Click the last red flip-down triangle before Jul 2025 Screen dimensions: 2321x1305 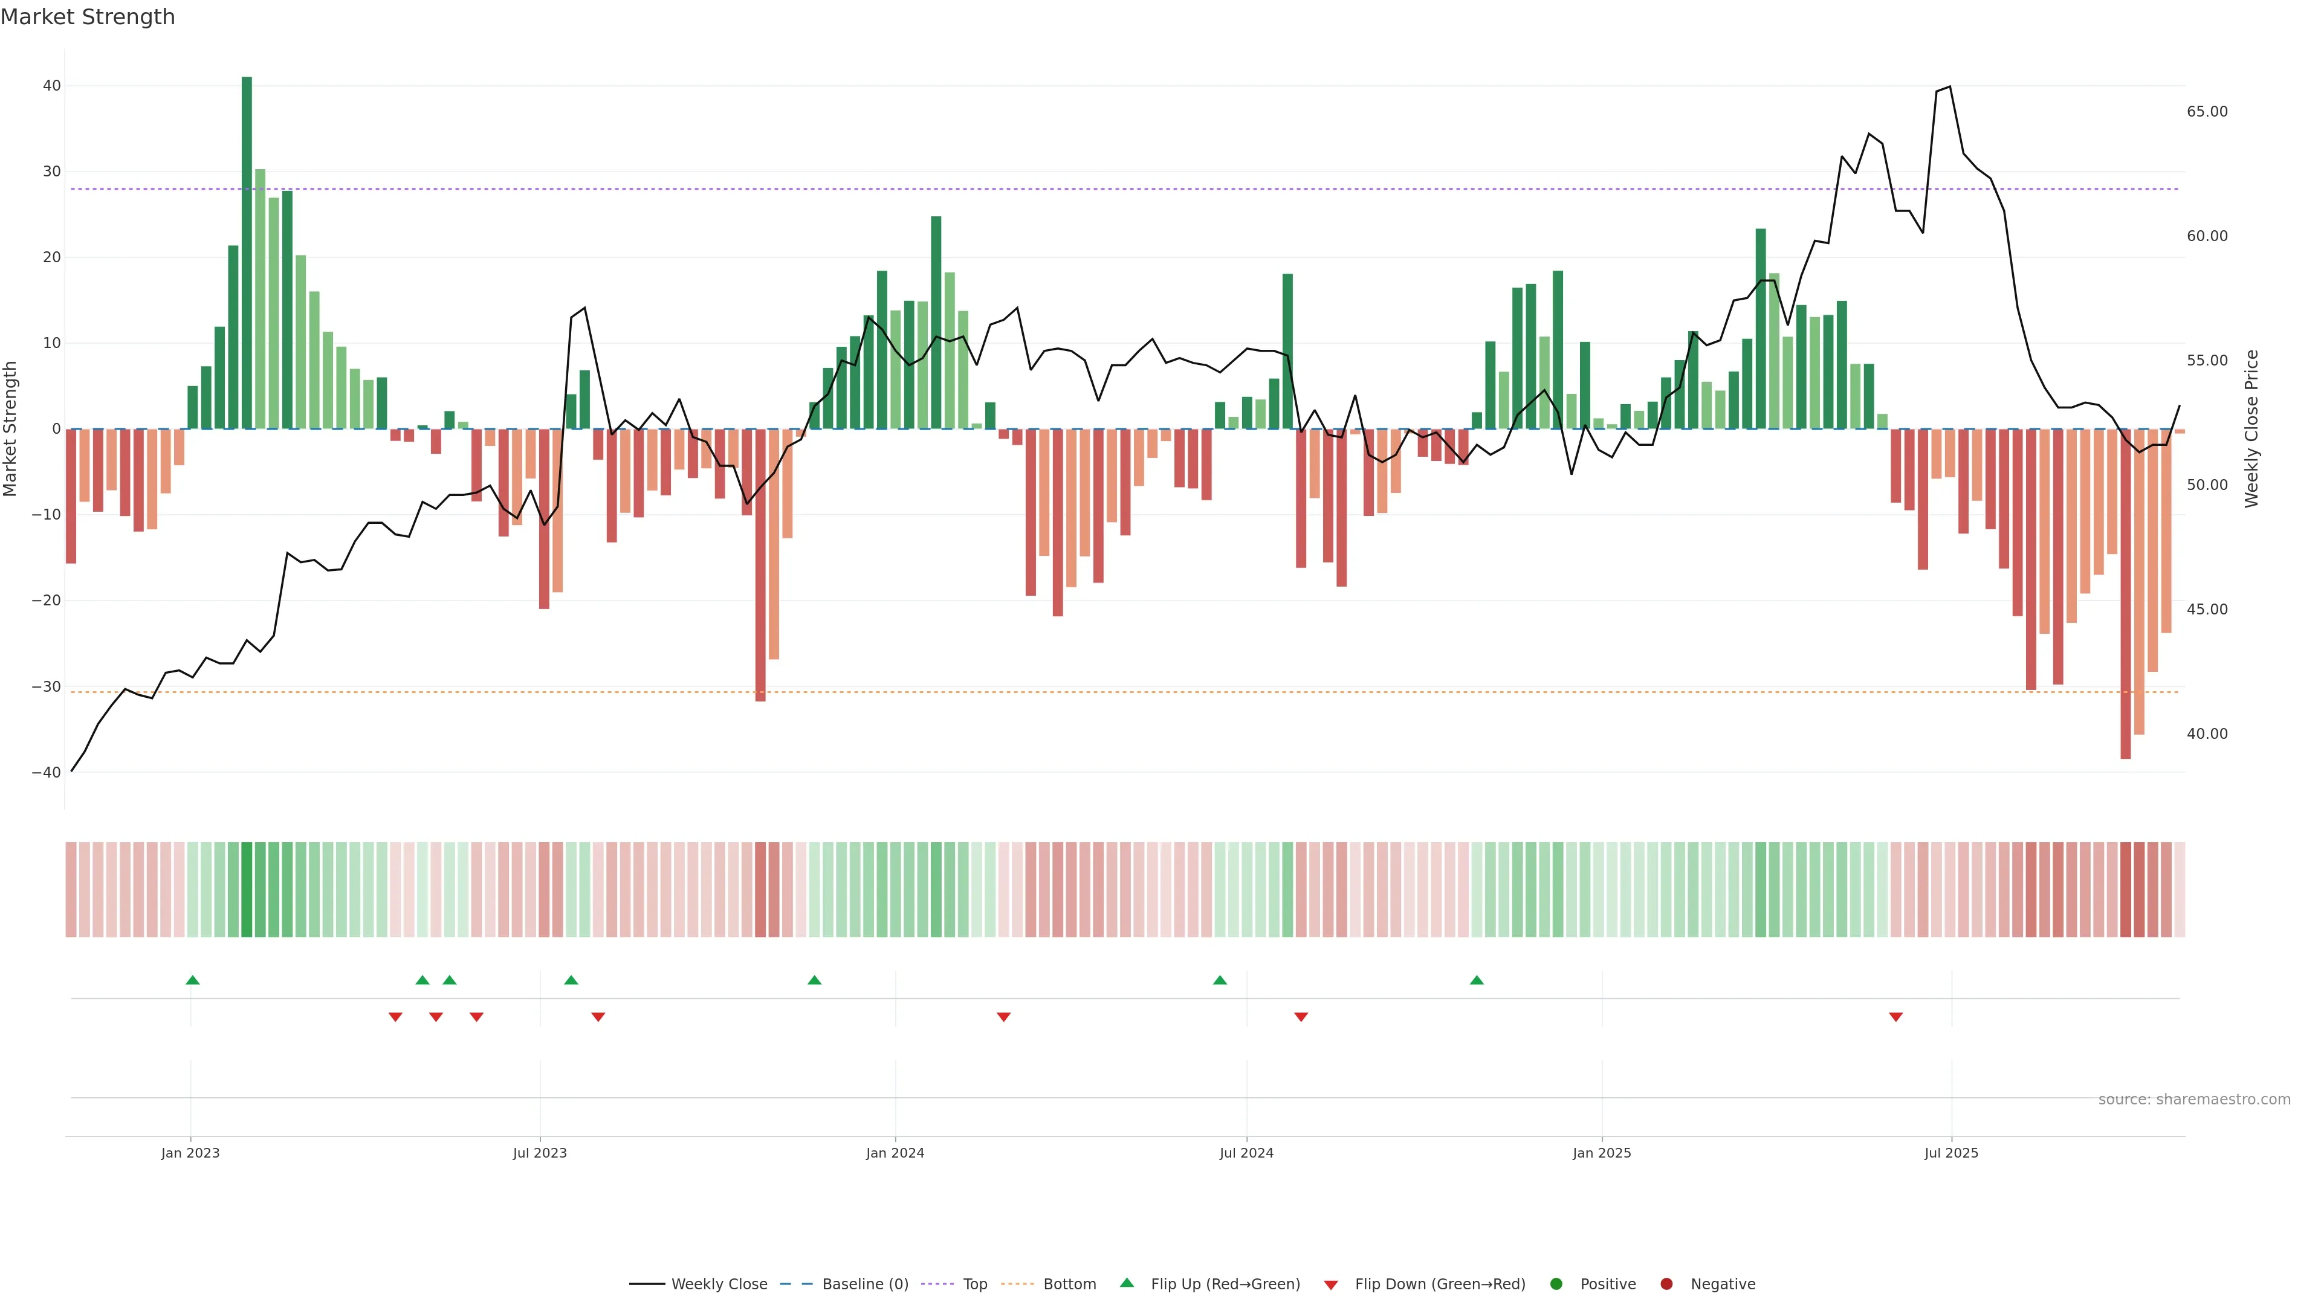coord(1895,1017)
